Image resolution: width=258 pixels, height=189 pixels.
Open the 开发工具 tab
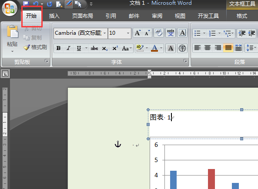[x=208, y=16]
